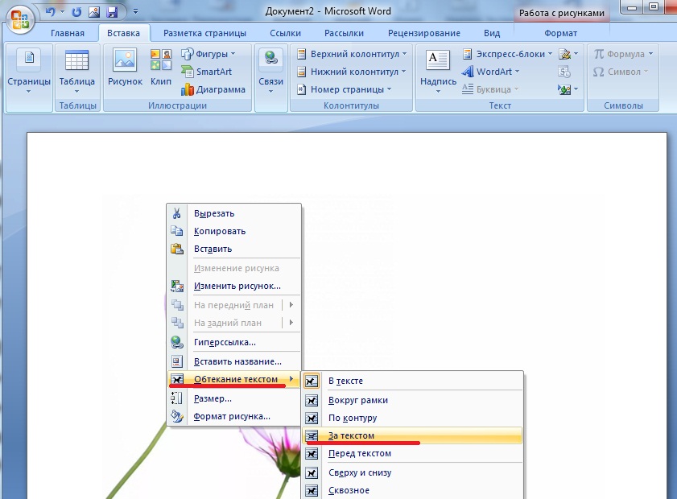Open the Связи links dropdown

pyautogui.click(x=270, y=71)
